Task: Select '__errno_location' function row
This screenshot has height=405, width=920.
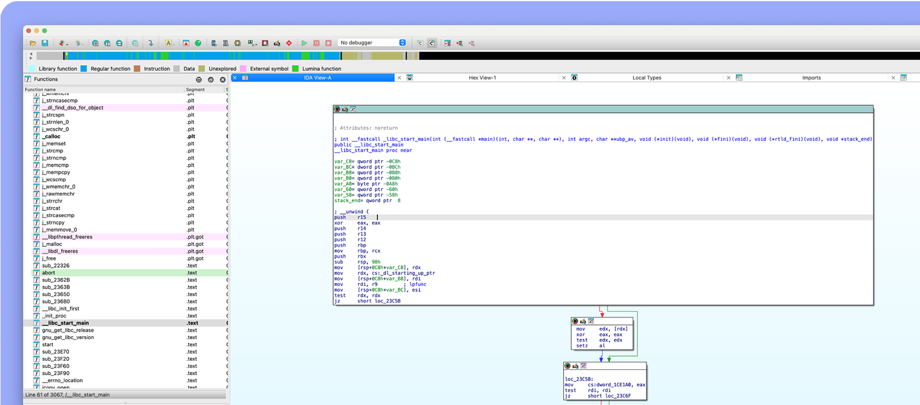Action: [x=126, y=381]
